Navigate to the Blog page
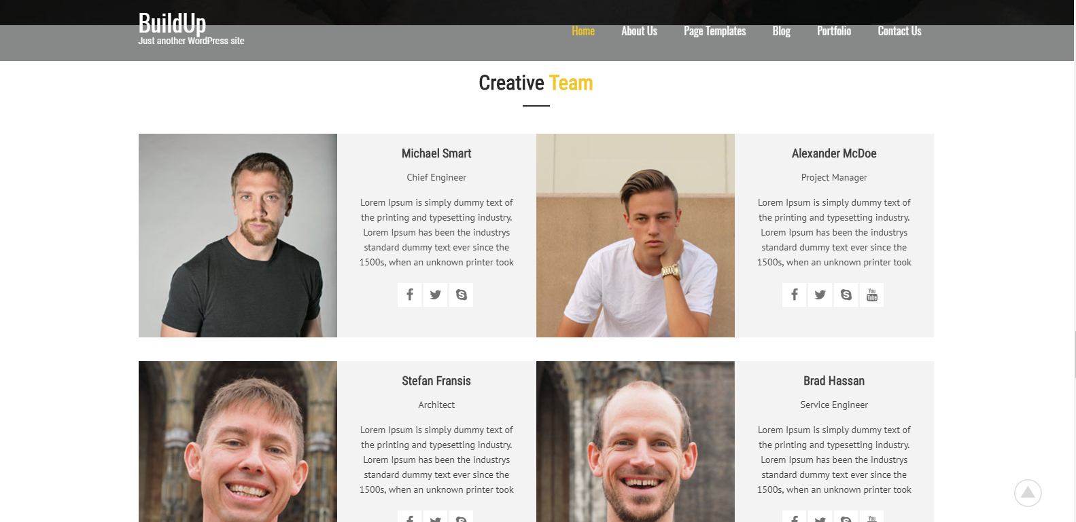This screenshot has height=522, width=1076. [782, 31]
